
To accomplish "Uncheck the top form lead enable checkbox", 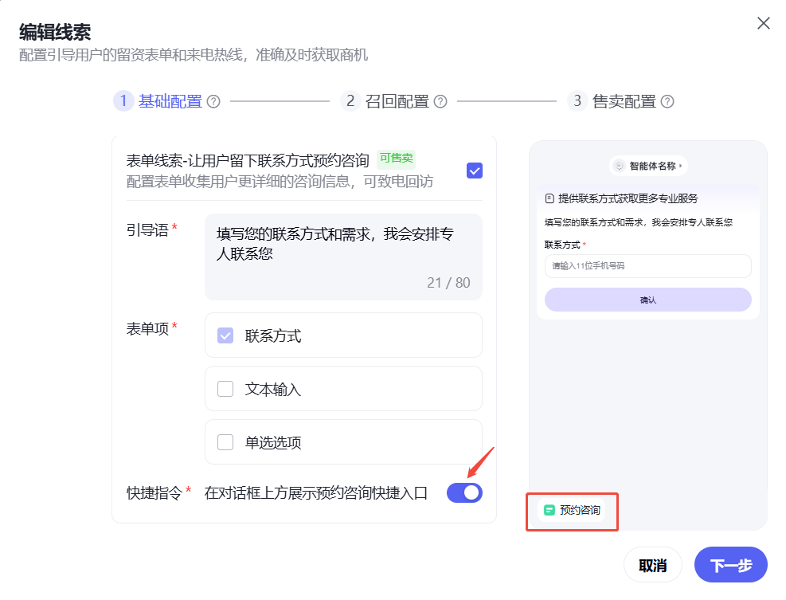I will pyautogui.click(x=474, y=171).
